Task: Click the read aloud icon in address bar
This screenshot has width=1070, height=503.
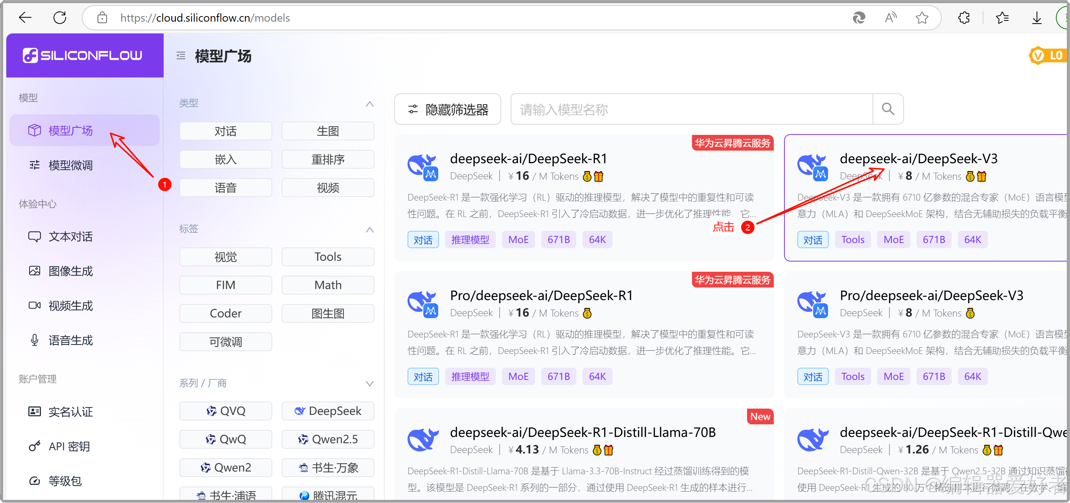Action: pyautogui.click(x=890, y=17)
